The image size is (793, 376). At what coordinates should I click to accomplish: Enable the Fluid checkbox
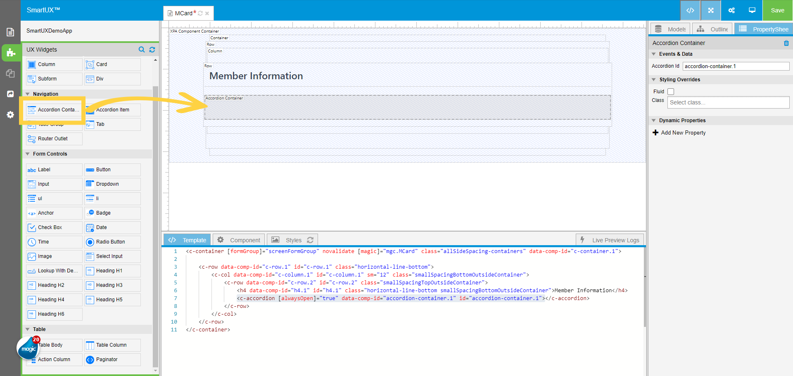click(671, 92)
